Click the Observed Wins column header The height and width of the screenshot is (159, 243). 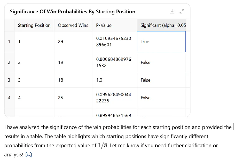[x=72, y=25]
